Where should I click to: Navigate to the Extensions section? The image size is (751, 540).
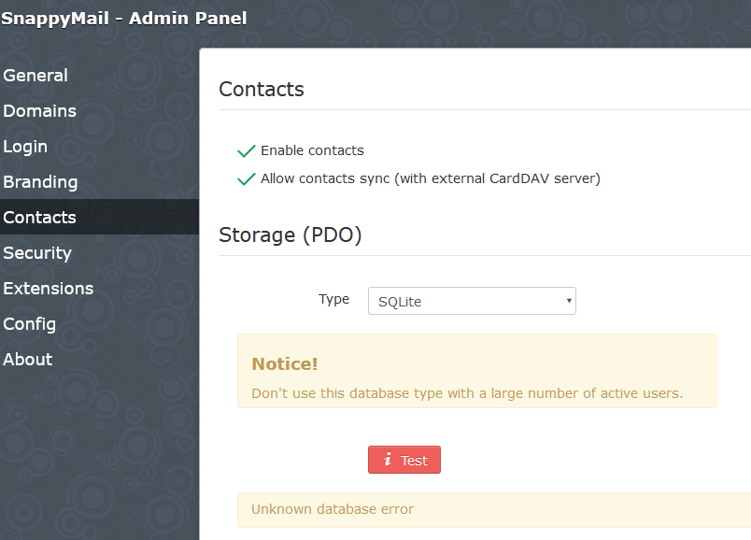pyautogui.click(x=49, y=288)
